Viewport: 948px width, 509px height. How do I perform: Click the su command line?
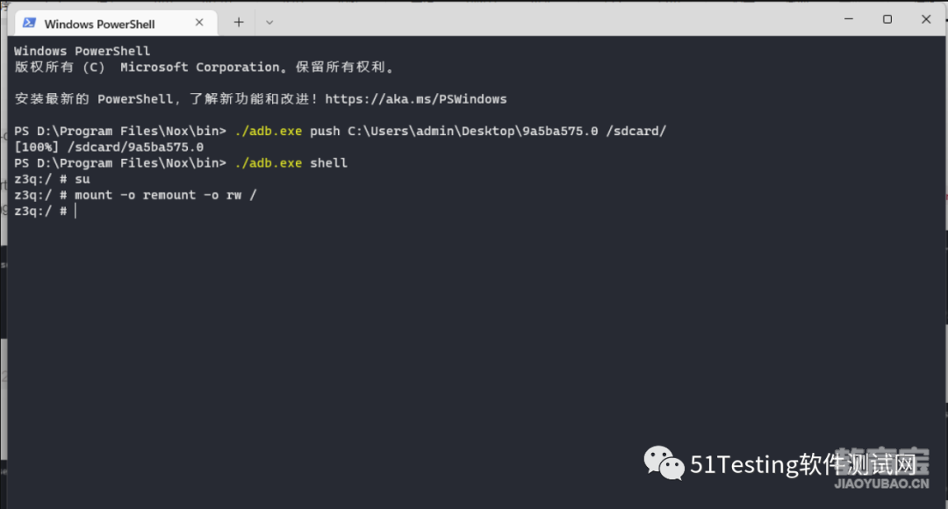pos(52,180)
